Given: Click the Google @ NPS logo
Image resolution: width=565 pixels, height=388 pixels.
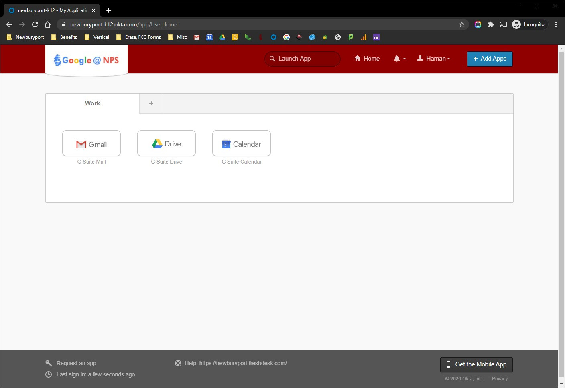Looking at the screenshot, I should (x=86, y=60).
